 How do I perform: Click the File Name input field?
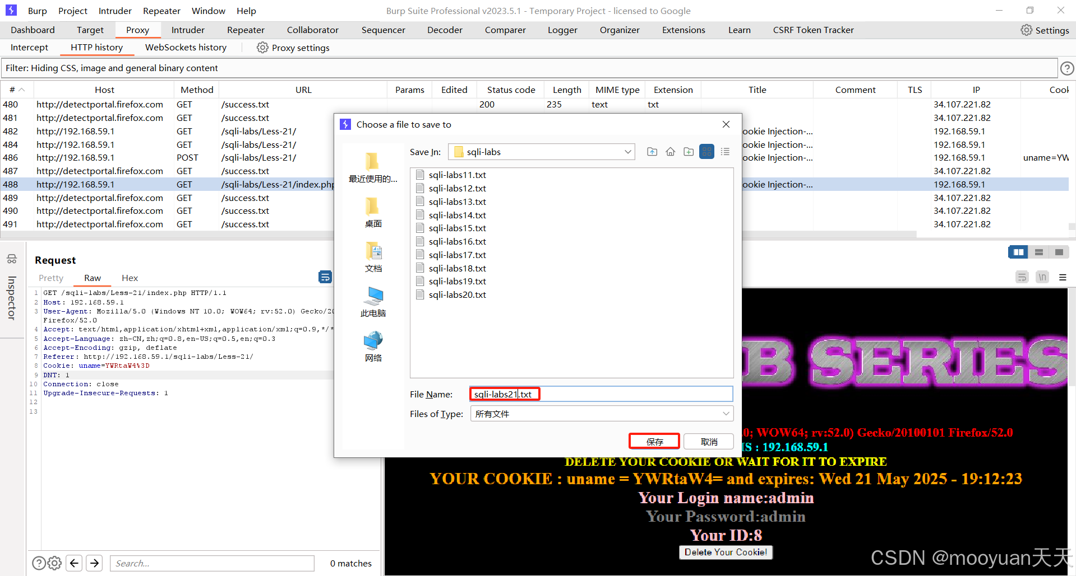coord(601,394)
